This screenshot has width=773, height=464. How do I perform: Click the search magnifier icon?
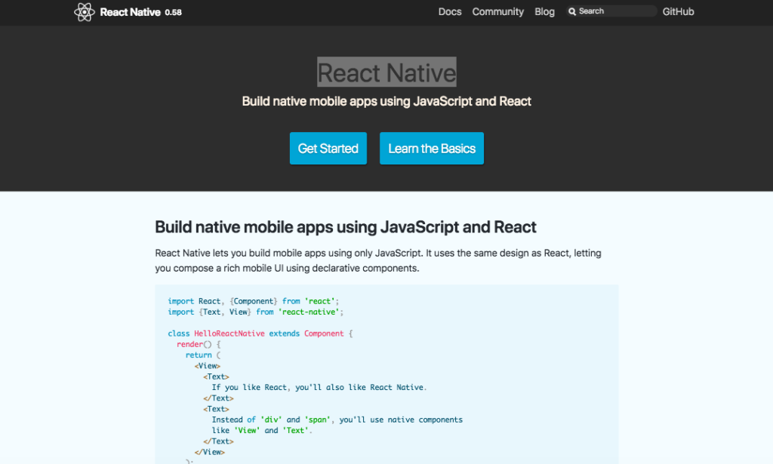pyautogui.click(x=572, y=11)
